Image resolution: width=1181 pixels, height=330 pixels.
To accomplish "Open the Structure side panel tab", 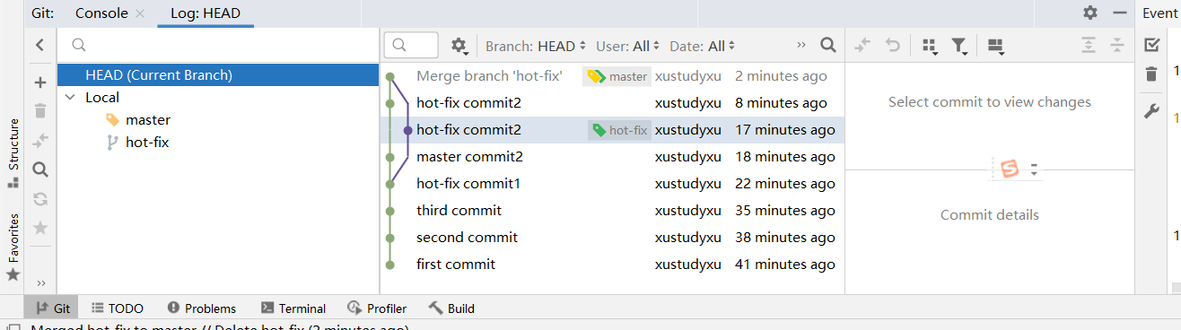I will [x=13, y=152].
